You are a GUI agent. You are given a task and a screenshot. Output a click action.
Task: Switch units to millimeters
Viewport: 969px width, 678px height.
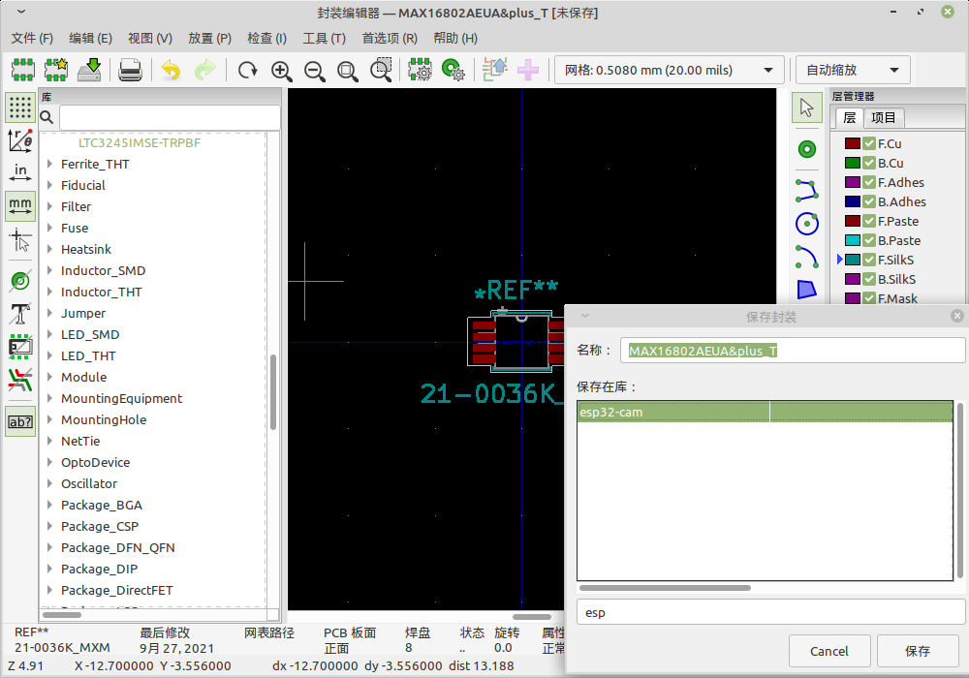[20, 205]
